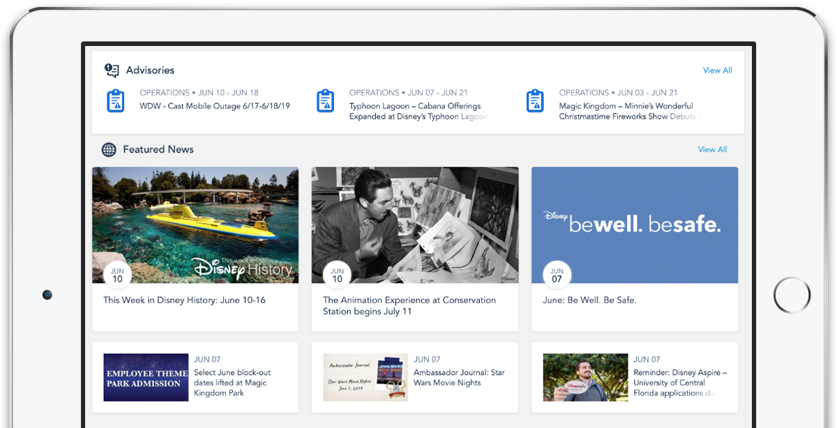Click the blue bewell besafe banner image
Image resolution: width=837 pixels, height=428 pixels.
pos(635,224)
